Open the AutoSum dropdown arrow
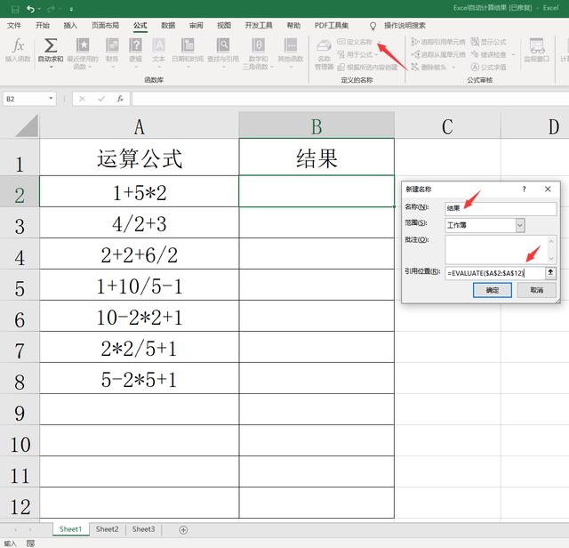The height and width of the screenshot is (548, 569). [51, 68]
